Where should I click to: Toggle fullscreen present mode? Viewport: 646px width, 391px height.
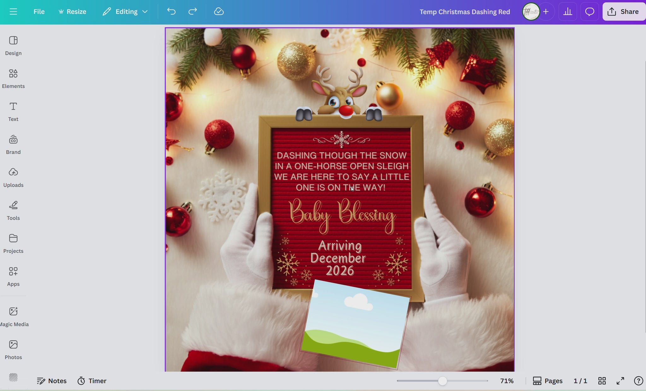[620, 381]
